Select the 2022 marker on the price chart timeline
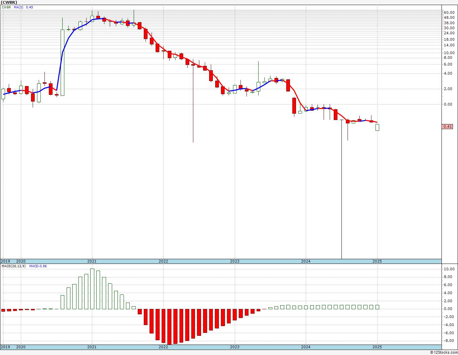The image size is (458, 355). click(163, 261)
